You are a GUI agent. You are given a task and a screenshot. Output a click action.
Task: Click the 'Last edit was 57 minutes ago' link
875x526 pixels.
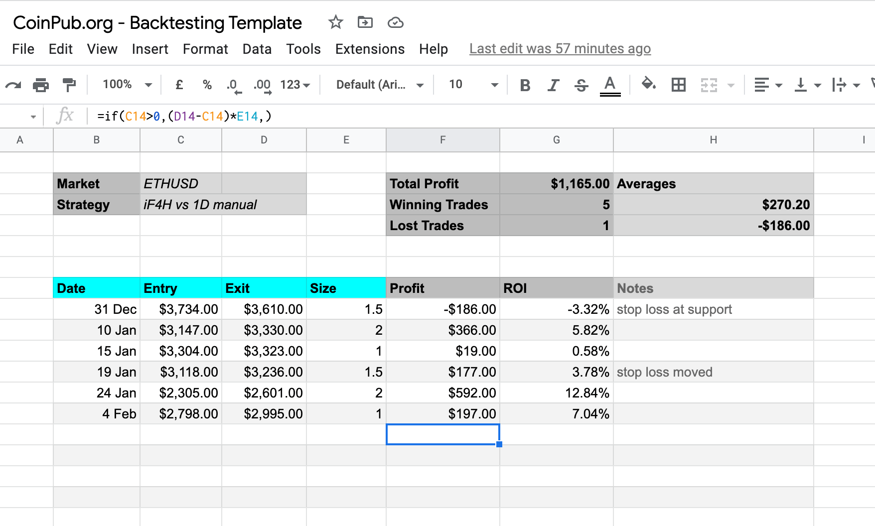(560, 48)
